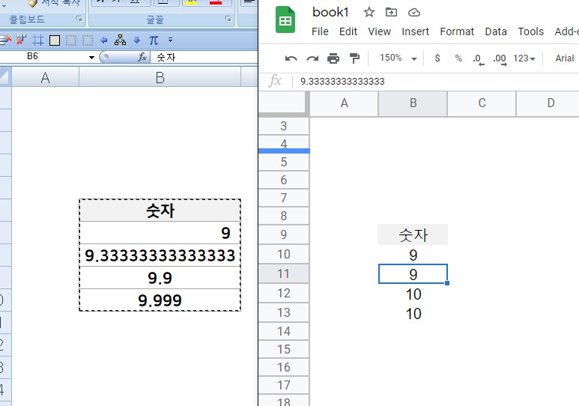This screenshot has width=579, height=406.
Task: Open the Data menu in Sheets
Action: pos(496,31)
